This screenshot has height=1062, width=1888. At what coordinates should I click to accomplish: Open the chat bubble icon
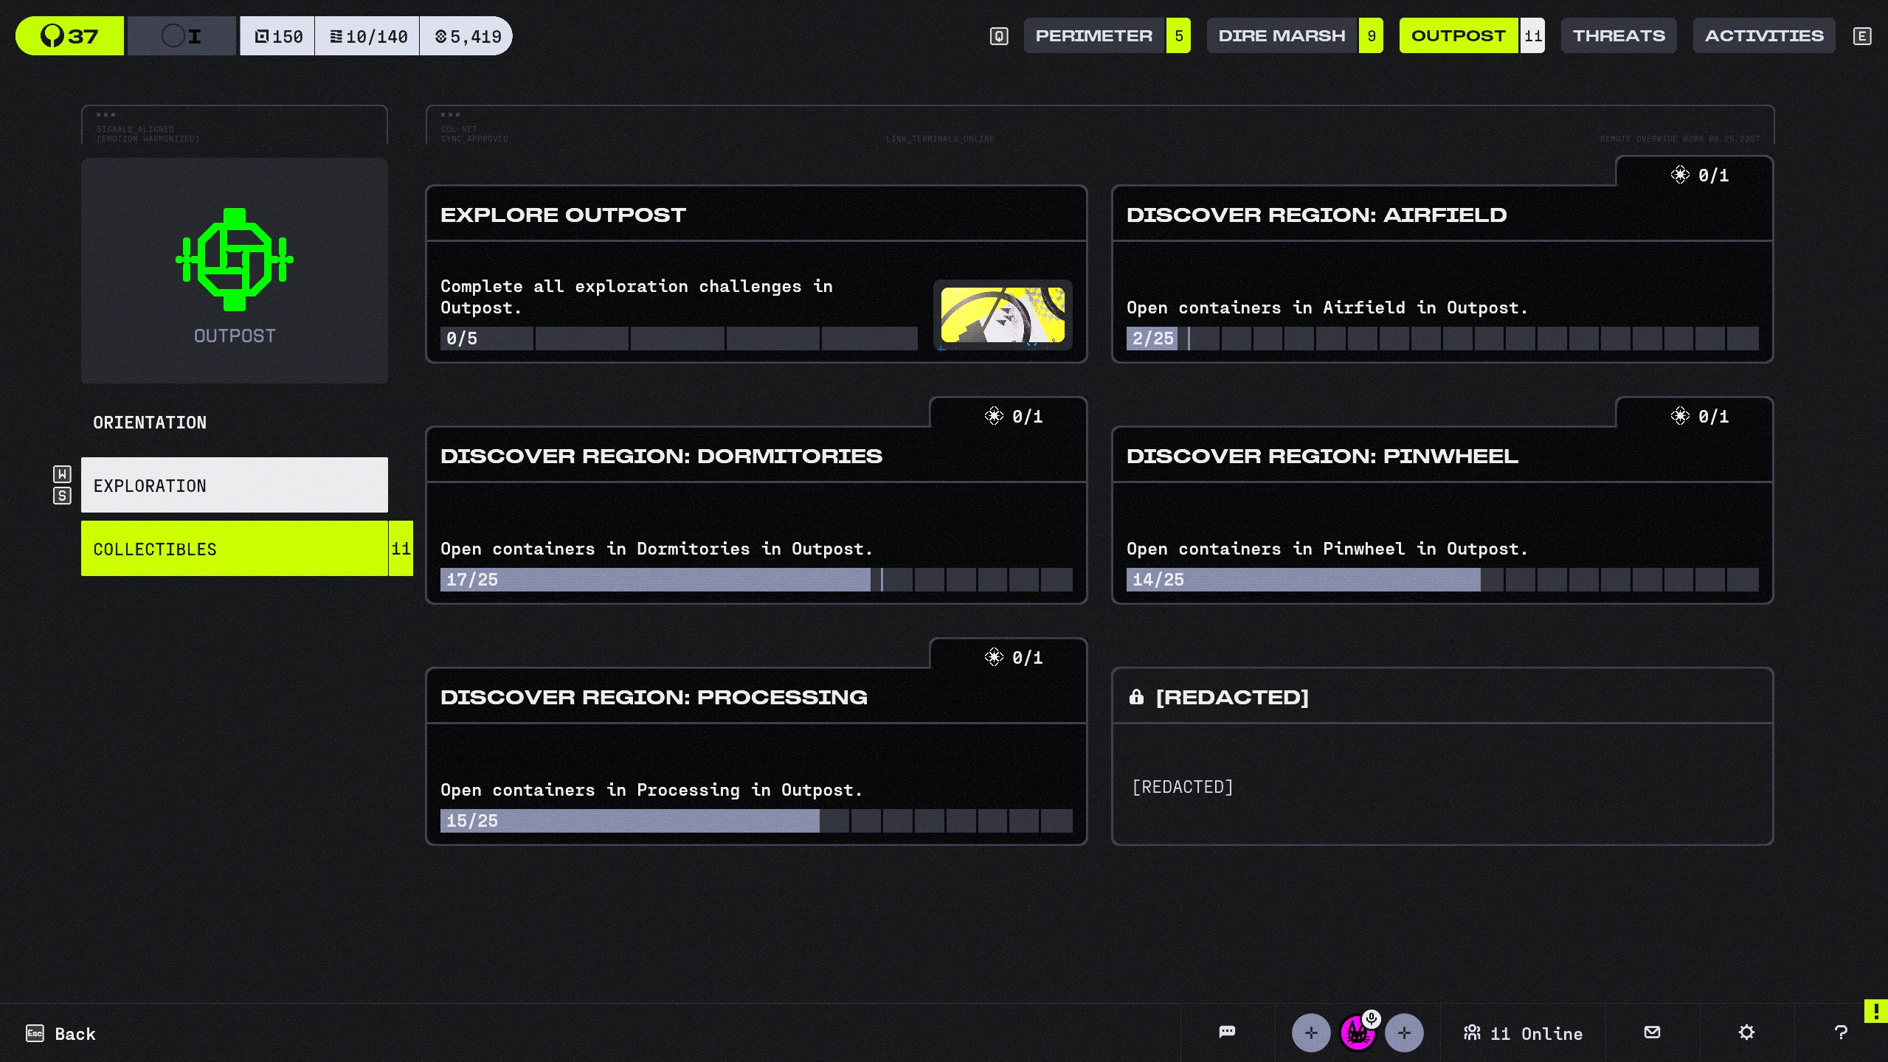click(1227, 1032)
